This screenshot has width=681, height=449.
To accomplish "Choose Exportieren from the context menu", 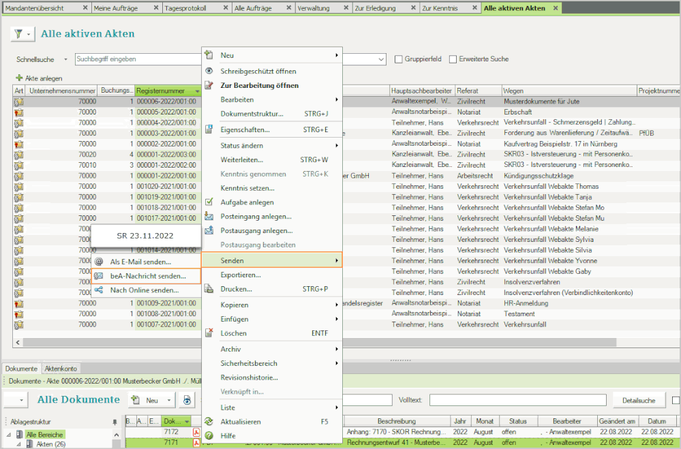I will point(241,275).
